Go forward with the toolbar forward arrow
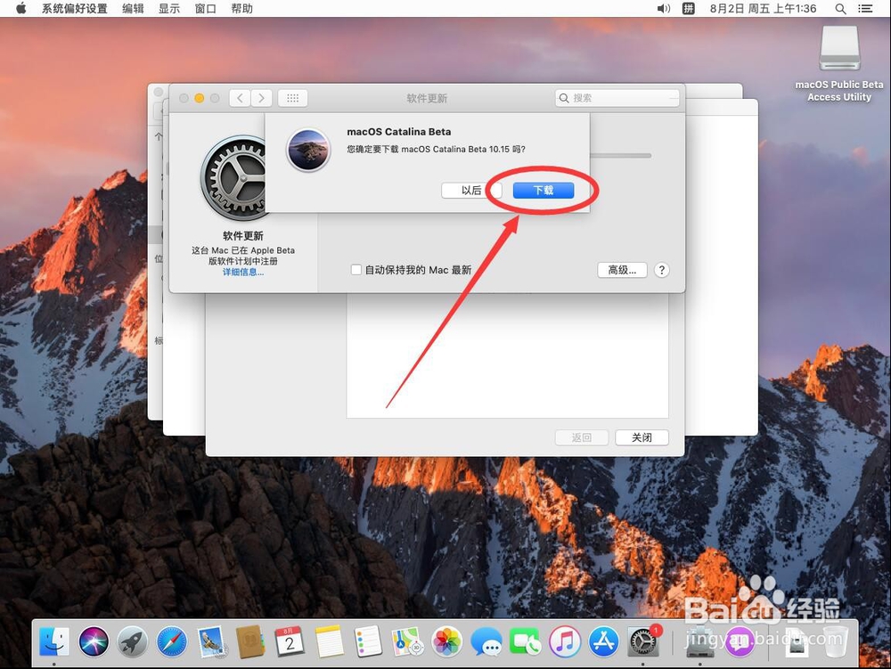Viewport: 891px width, 669px height. 261,98
